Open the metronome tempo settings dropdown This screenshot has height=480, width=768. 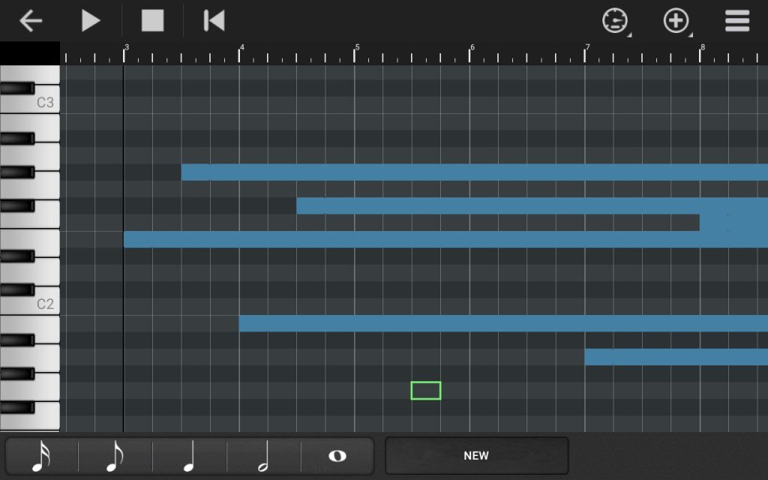(x=615, y=21)
